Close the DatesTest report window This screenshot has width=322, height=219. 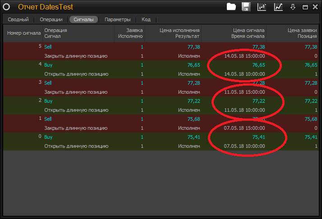click(x=314, y=7)
